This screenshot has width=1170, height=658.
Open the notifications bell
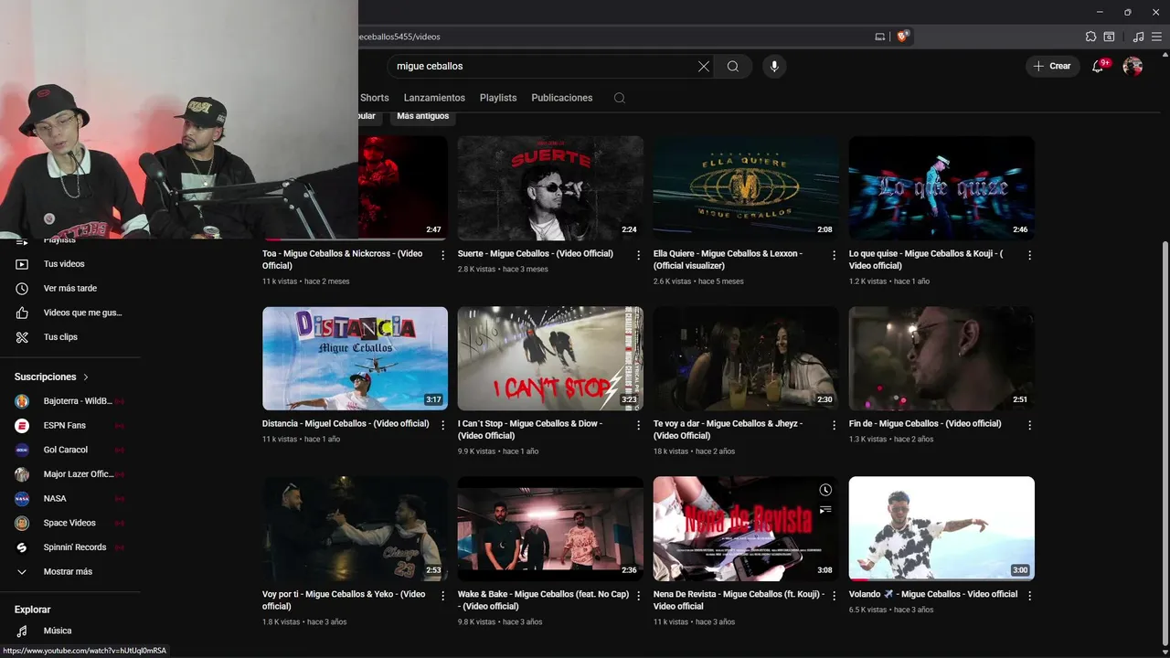[1098, 66]
